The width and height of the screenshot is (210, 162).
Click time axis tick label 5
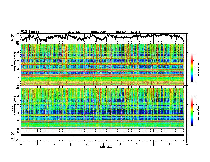(104, 145)
